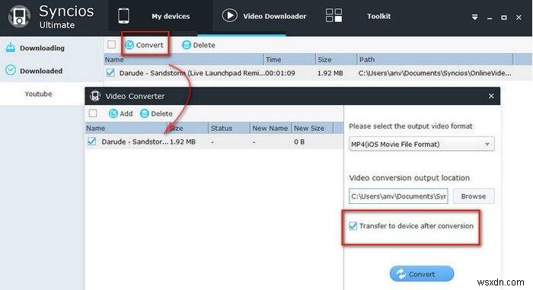The image size is (533, 290).
Task: Click the Downloading tray icon
Action: pyautogui.click(x=11, y=47)
